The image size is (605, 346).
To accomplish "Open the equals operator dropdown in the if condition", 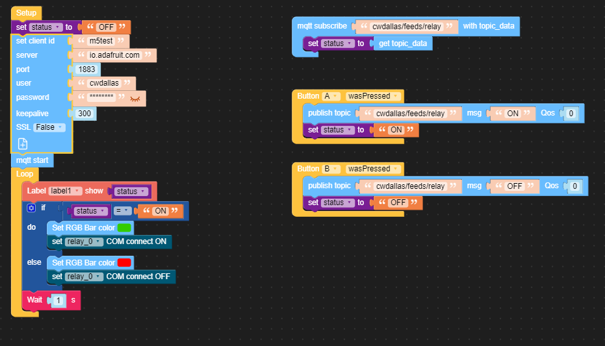I will 123,211.
